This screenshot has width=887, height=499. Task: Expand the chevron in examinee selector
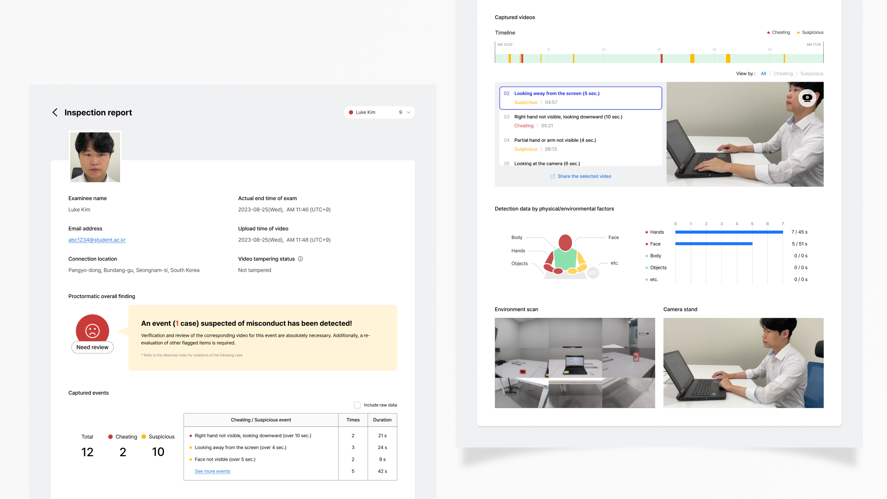tap(408, 112)
